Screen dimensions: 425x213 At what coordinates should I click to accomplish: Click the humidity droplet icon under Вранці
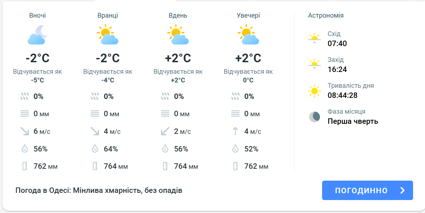96,149
